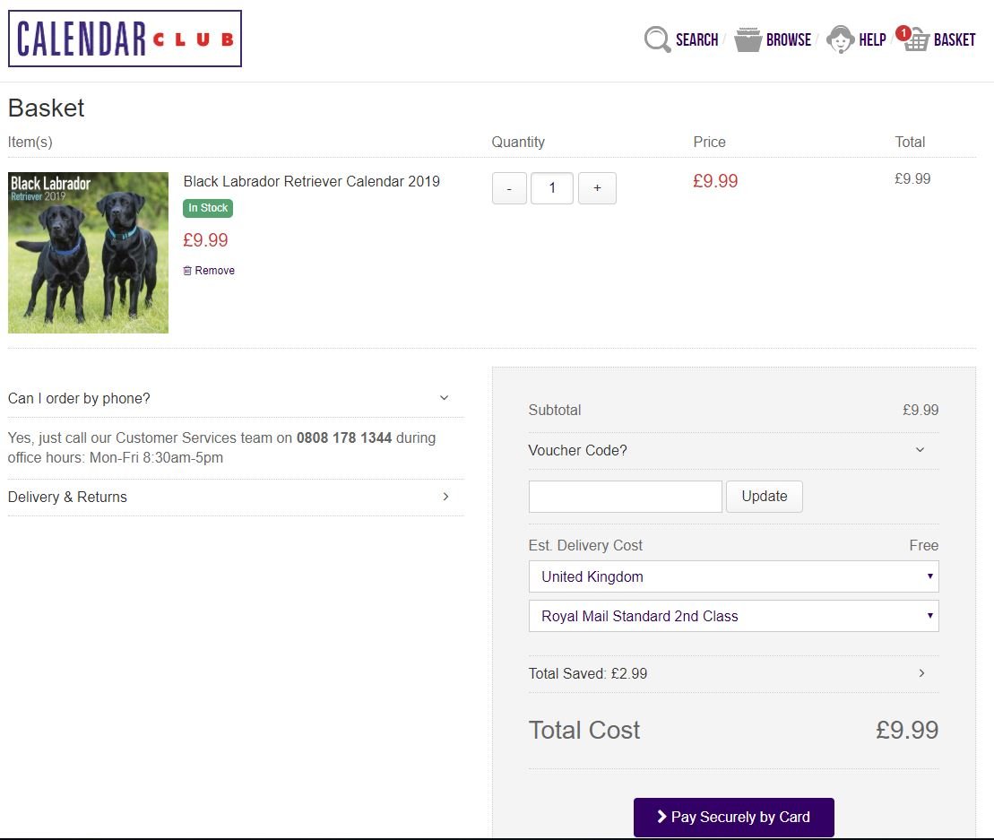Click the phone number 0808 178 1344
Screen dimensions: 994x840
343,437
